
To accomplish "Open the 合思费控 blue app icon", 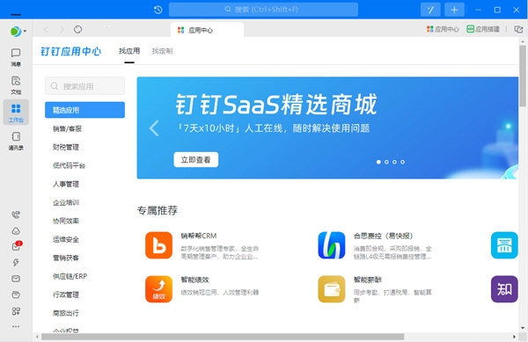I will point(332,245).
